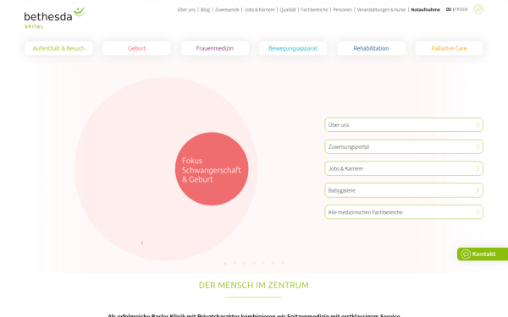Open the Qualität link
The image size is (508, 317).
[x=288, y=9]
